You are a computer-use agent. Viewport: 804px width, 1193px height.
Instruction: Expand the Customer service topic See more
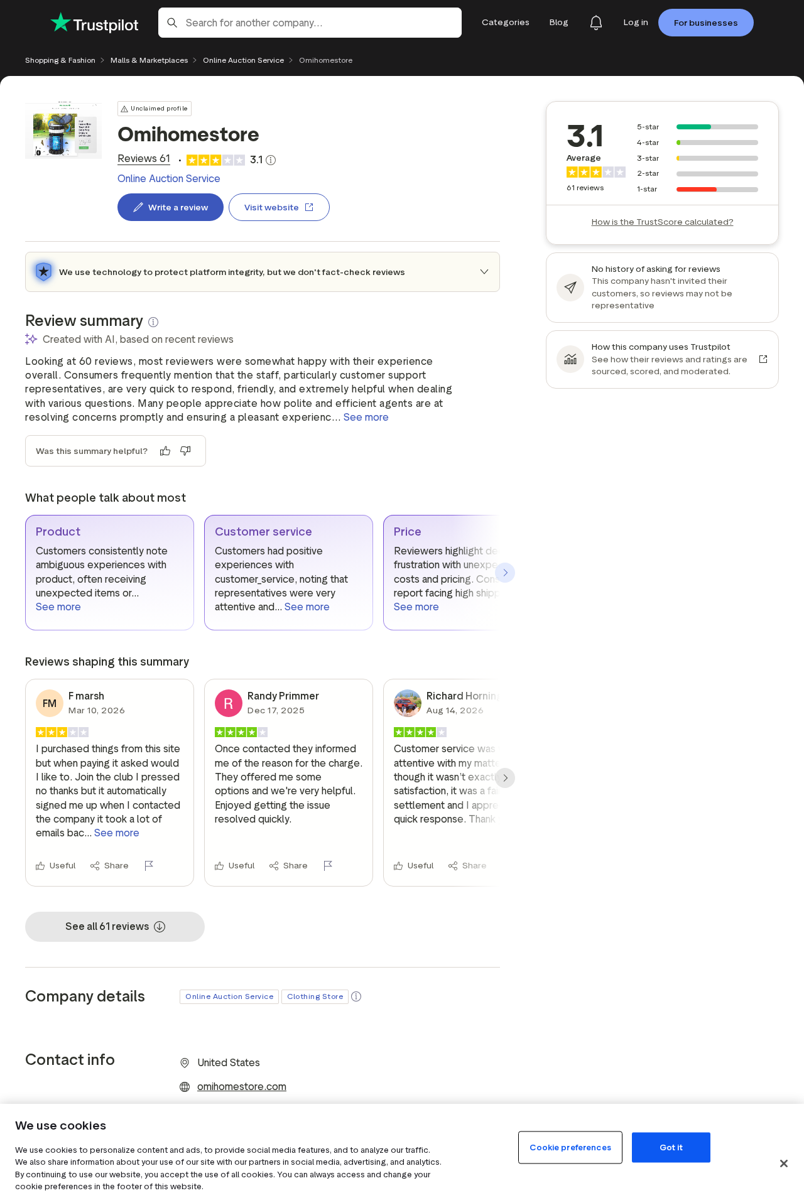(307, 607)
